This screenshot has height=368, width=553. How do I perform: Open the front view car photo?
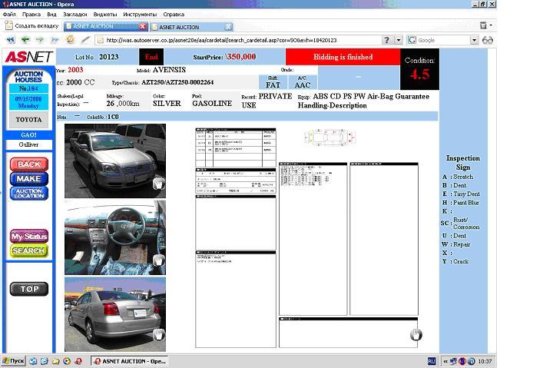[115, 161]
